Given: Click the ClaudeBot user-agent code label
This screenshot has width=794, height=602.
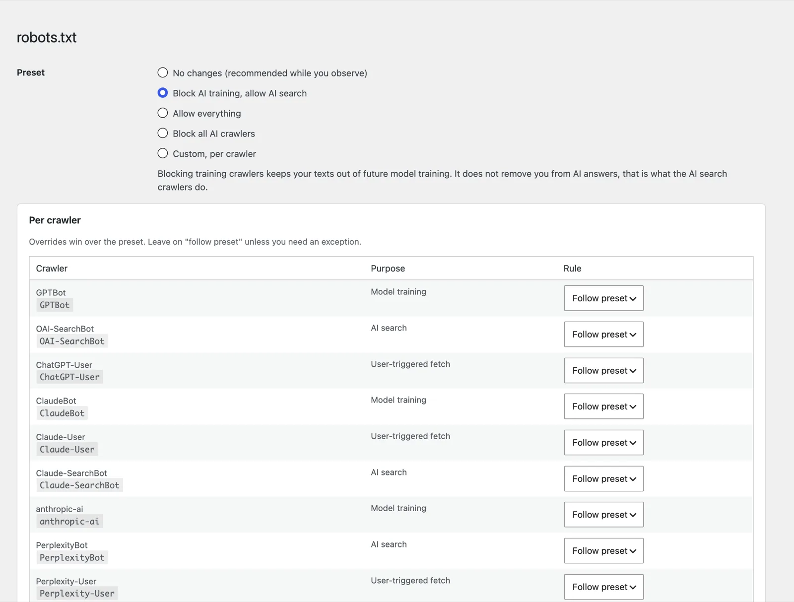Looking at the screenshot, I should [x=62, y=413].
